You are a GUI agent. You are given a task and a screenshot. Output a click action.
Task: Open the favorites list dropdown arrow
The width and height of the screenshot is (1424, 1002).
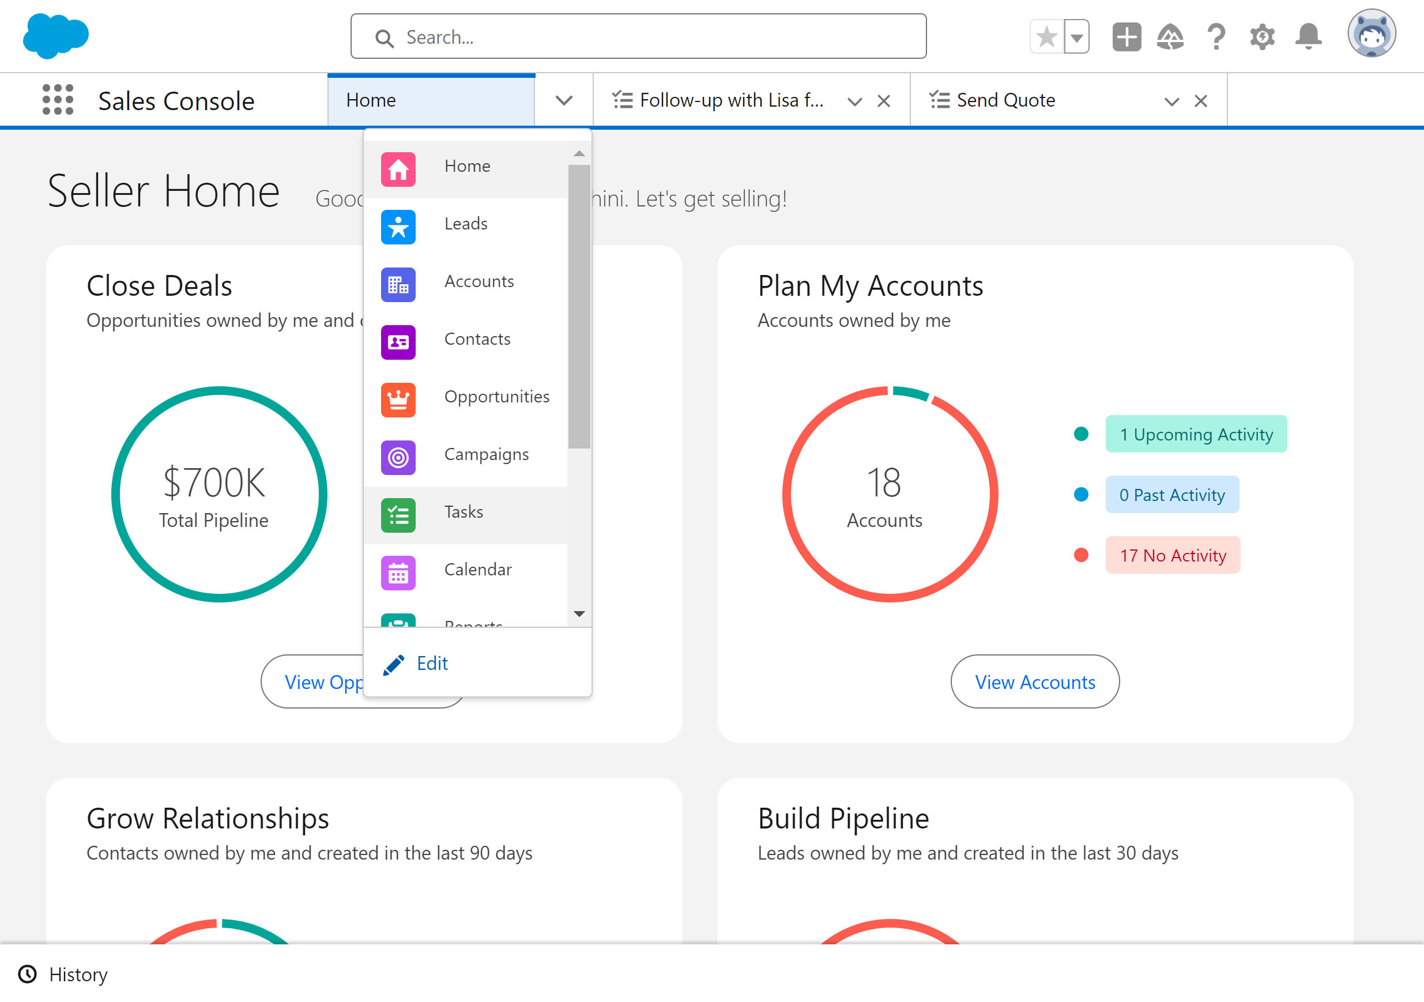coord(1077,37)
